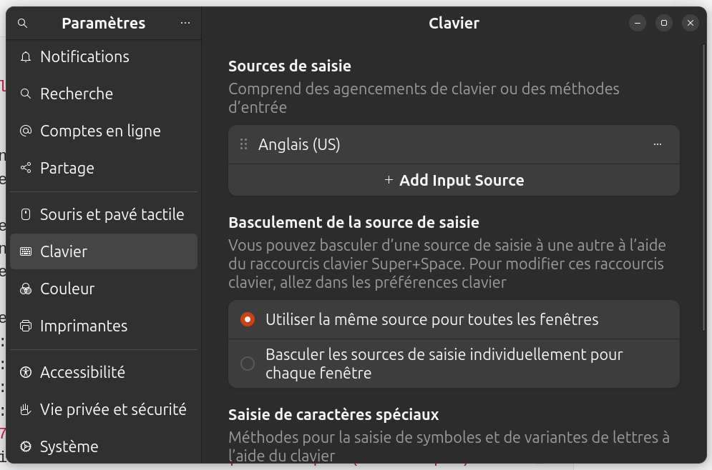The height and width of the screenshot is (470, 712).
Task: Click the Add Input Source button
Action: pyautogui.click(x=454, y=181)
